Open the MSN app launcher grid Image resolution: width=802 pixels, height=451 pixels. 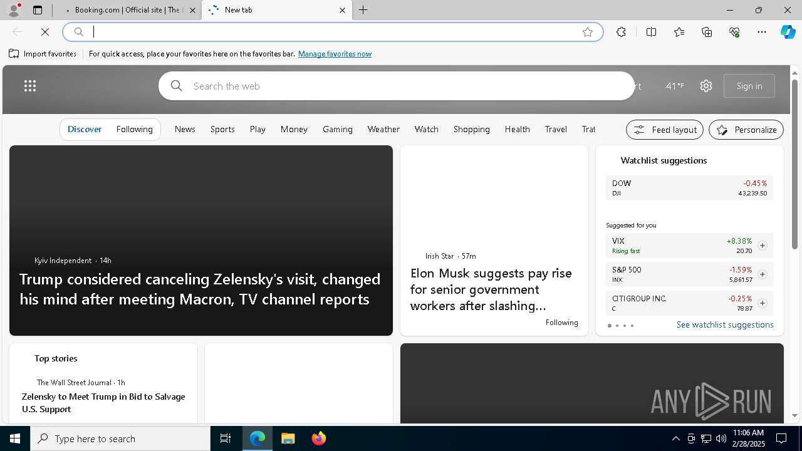coord(30,86)
